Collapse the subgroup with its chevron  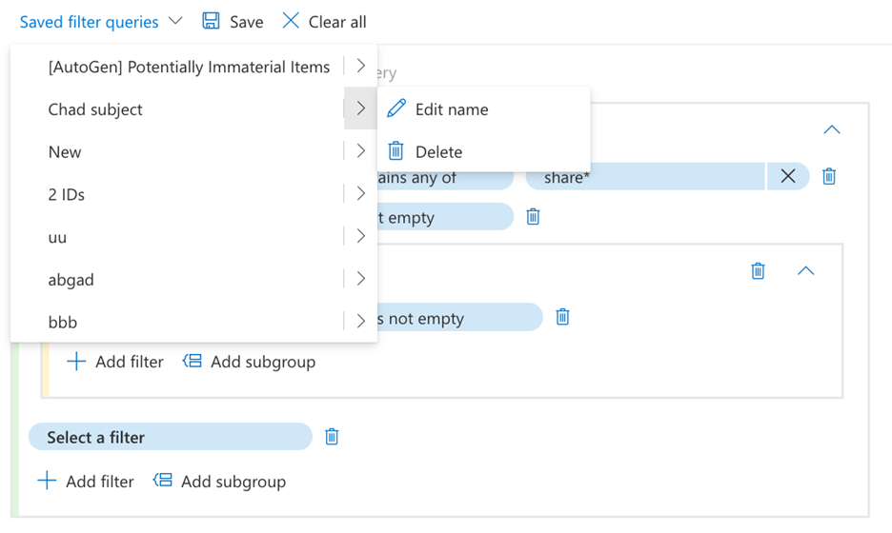pyautogui.click(x=805, y=271)
